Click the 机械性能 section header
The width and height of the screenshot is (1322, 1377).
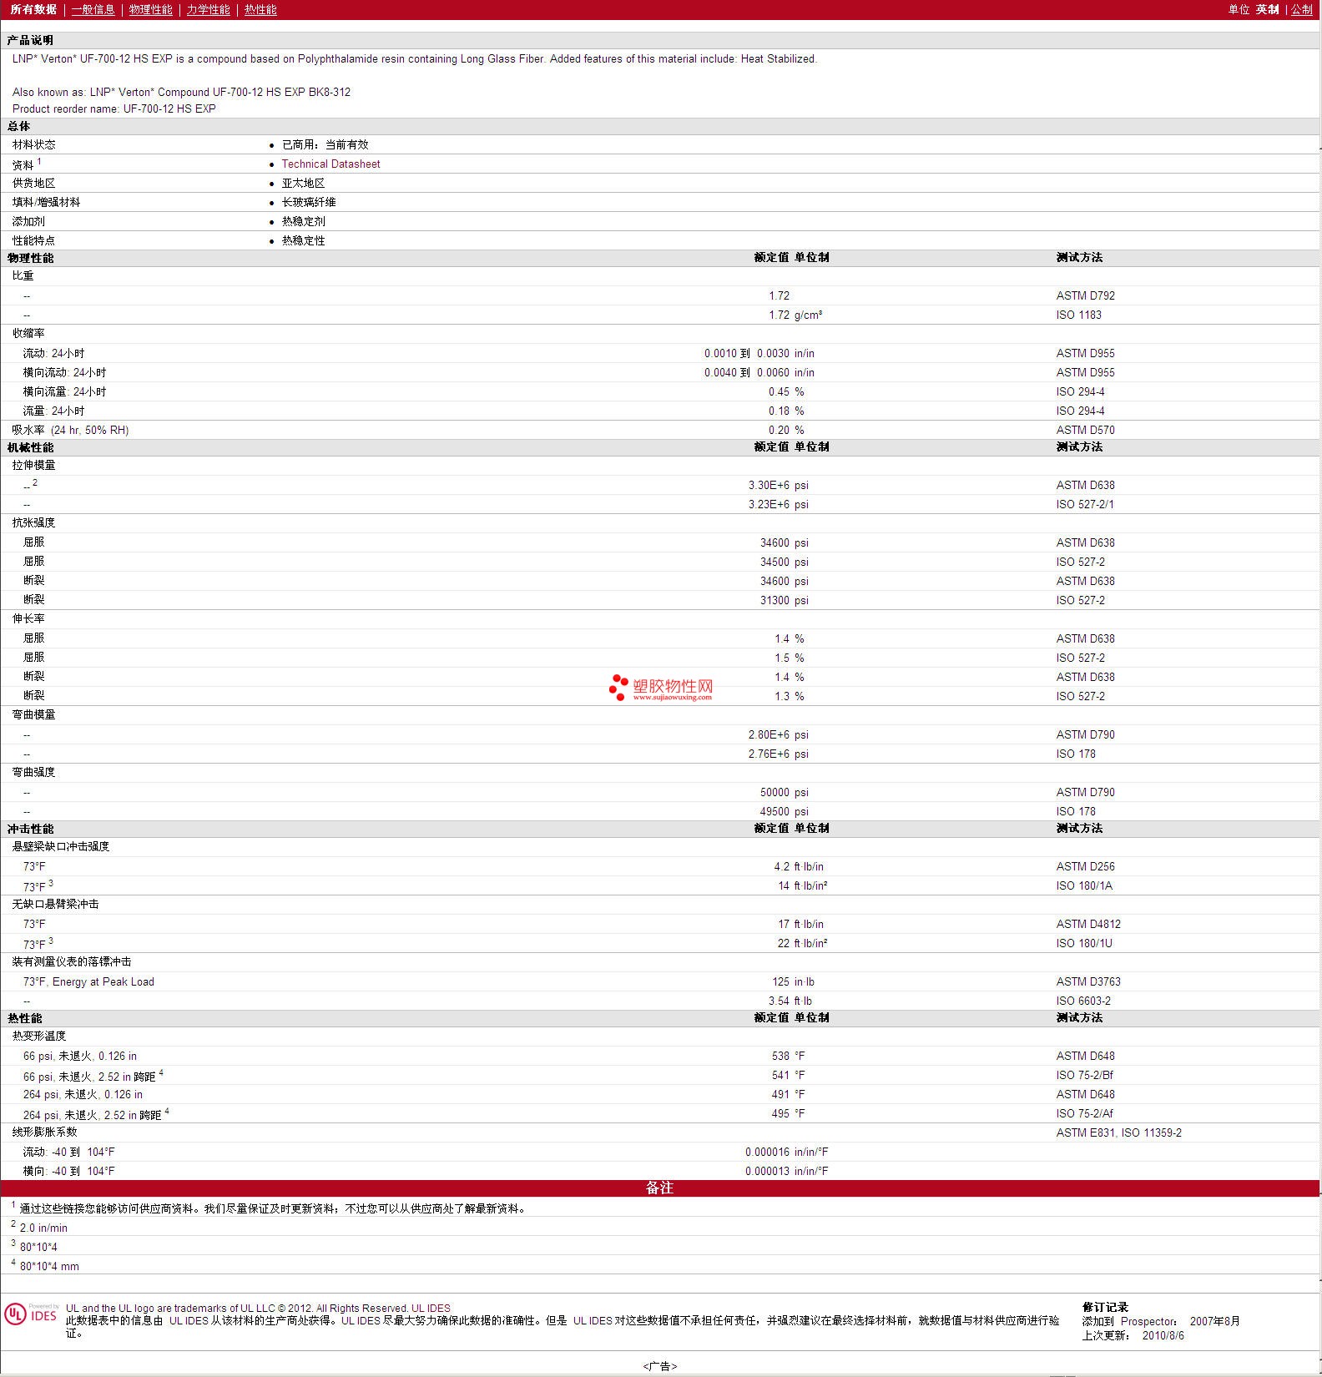pyautogui.click(x=30, y=447)
